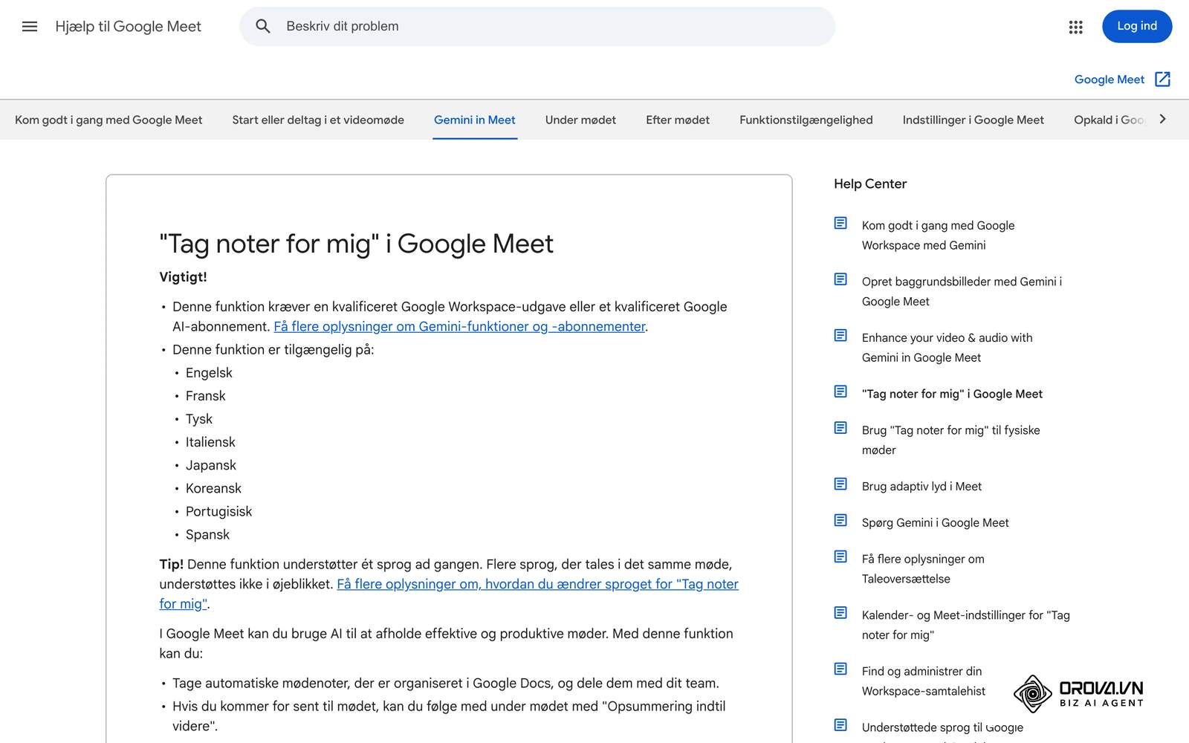This screenshot has height=743, width=1189.
Task: Switch to "Start eller deltag i et videomøde" tab
Action: coord(318,120)
